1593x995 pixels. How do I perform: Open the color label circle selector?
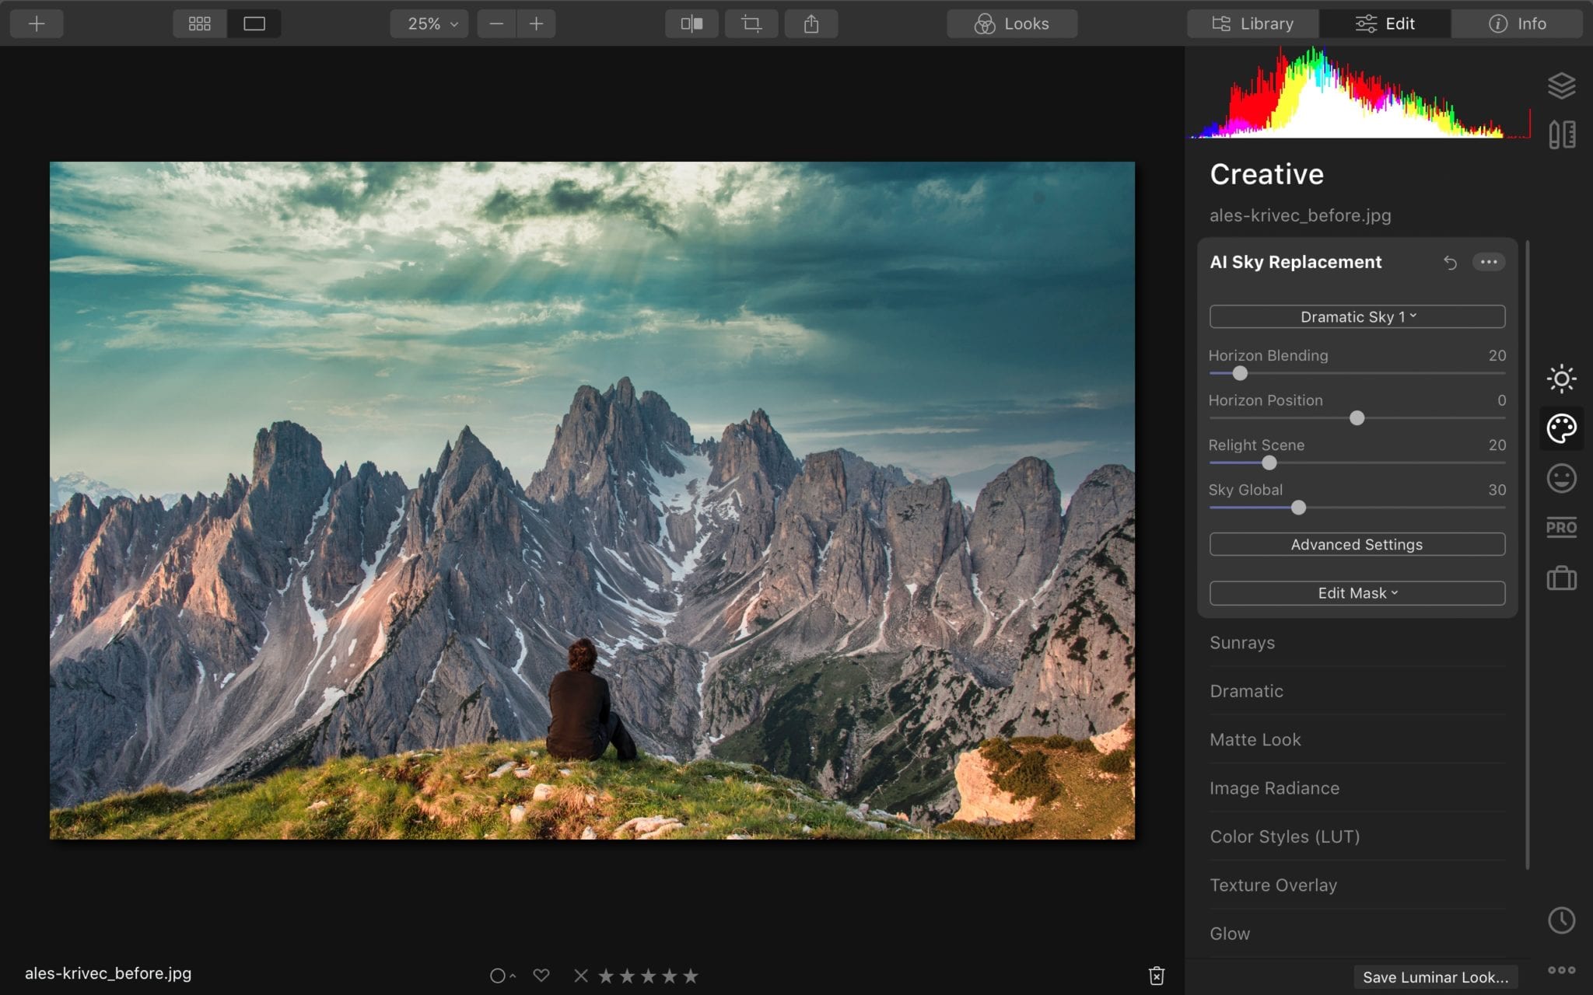[502, 976]
